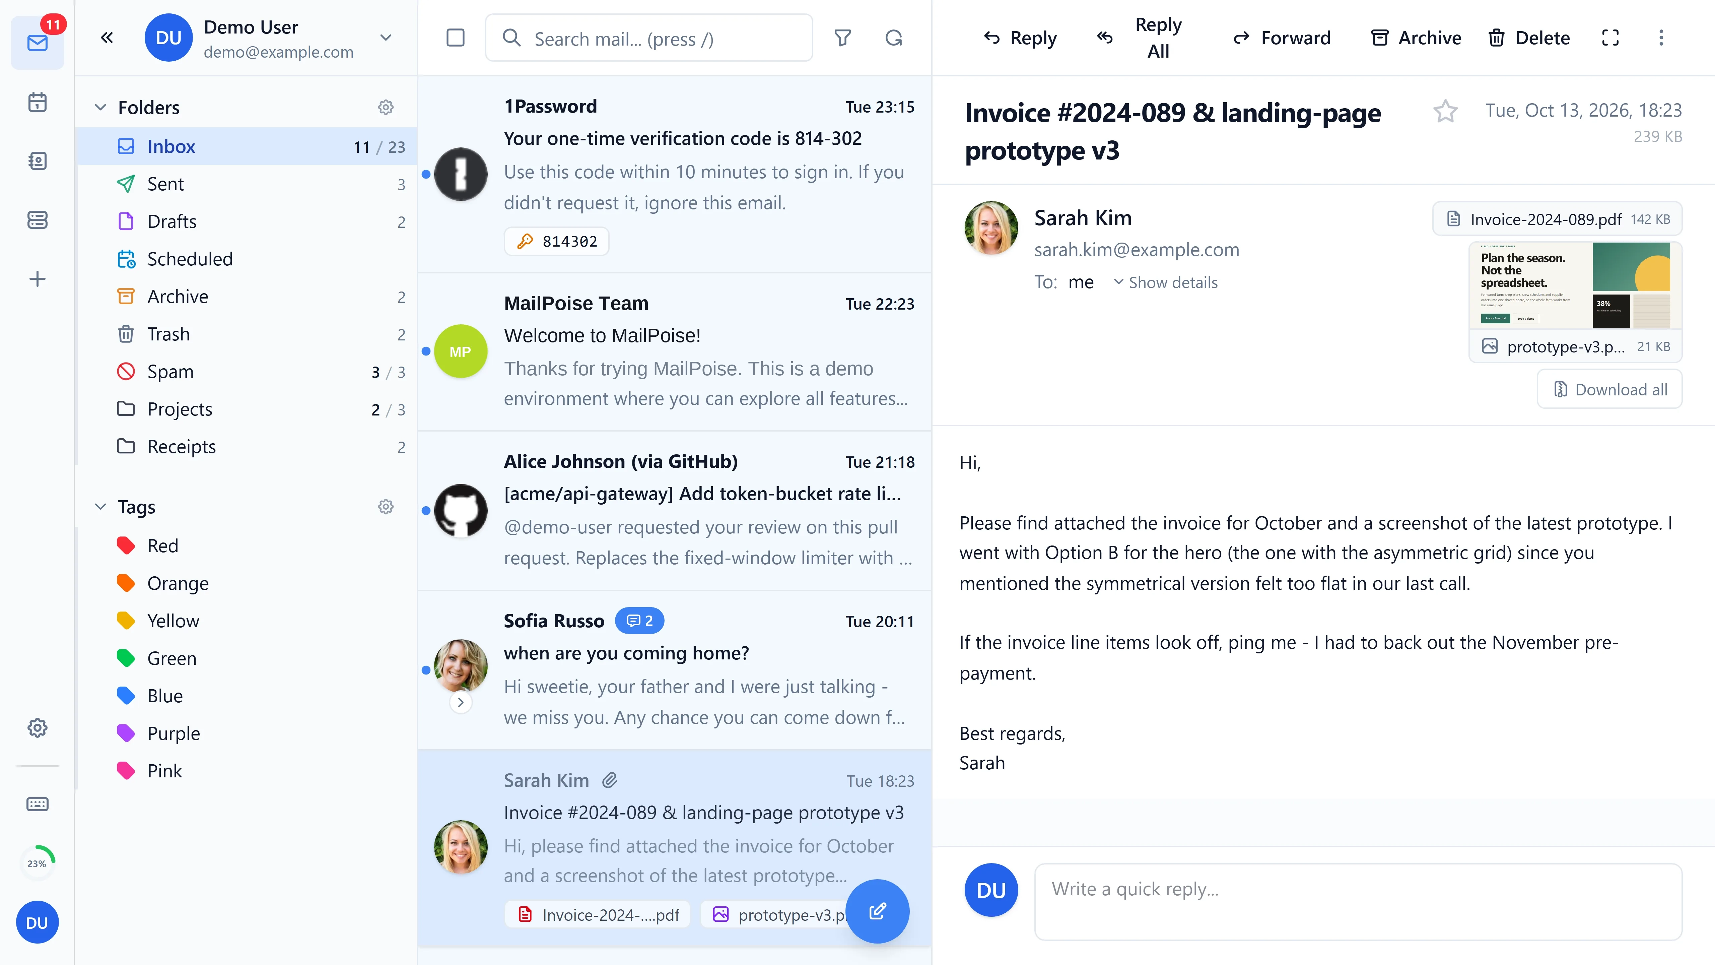This screenshot has width=1715, height=965.
Task: Collapse the Folders section
Action: 100,107
